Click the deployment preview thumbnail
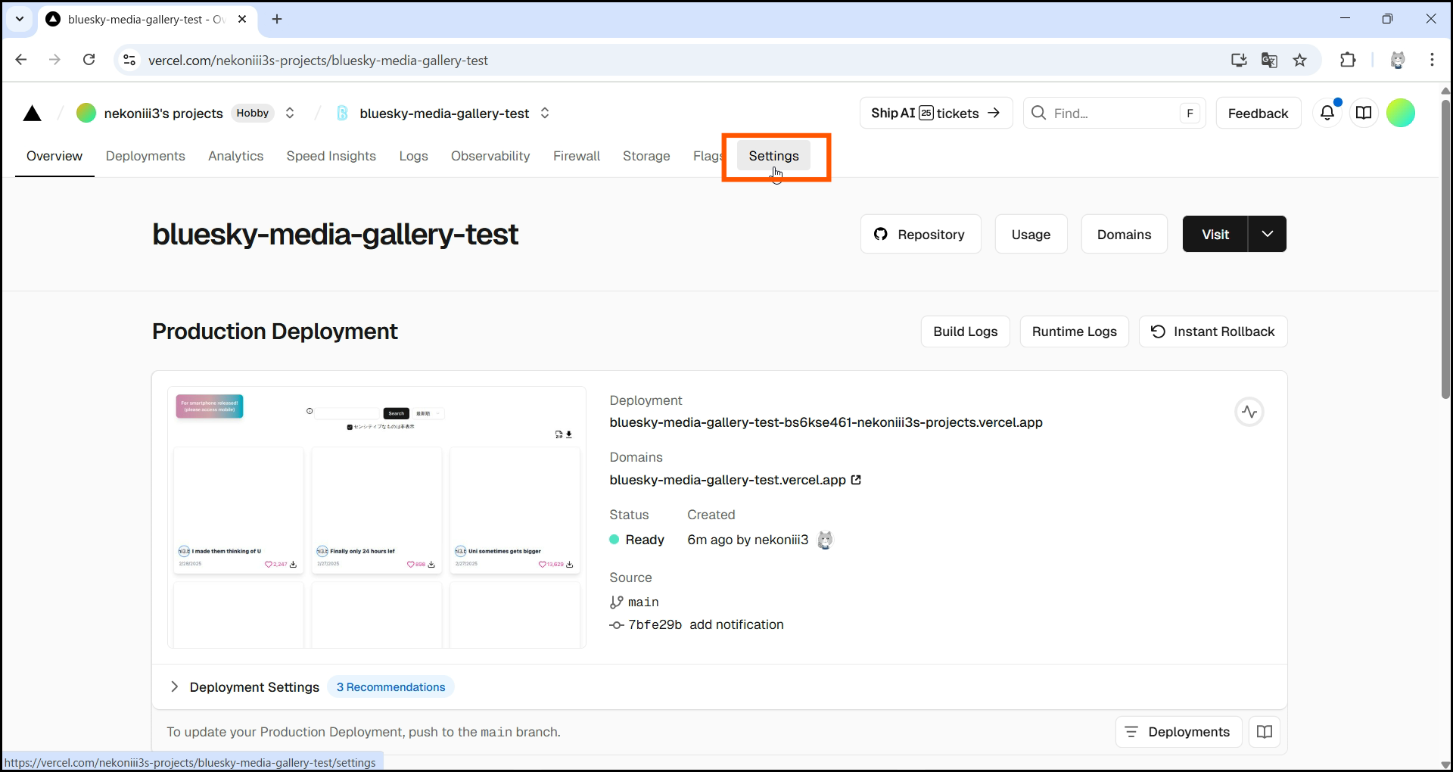This screenshot has width=1453, height=772. [377, 517]
